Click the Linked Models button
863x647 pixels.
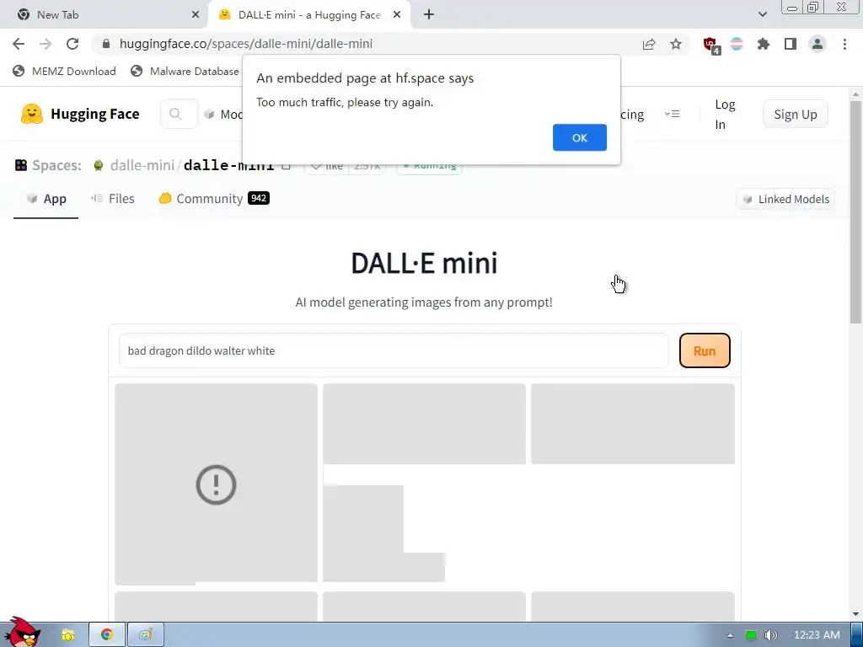coord(785,199)
